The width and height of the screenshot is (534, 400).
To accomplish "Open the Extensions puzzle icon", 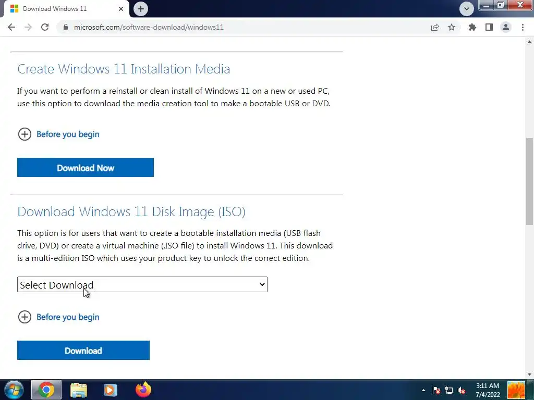I will tap(472, 27).
